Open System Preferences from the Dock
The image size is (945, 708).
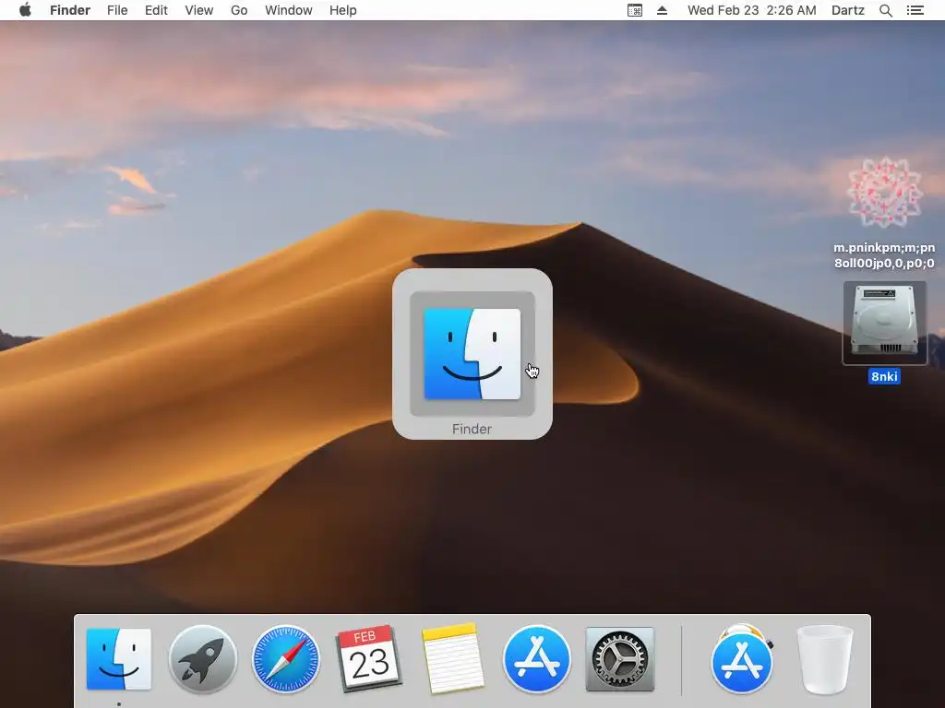619,659
